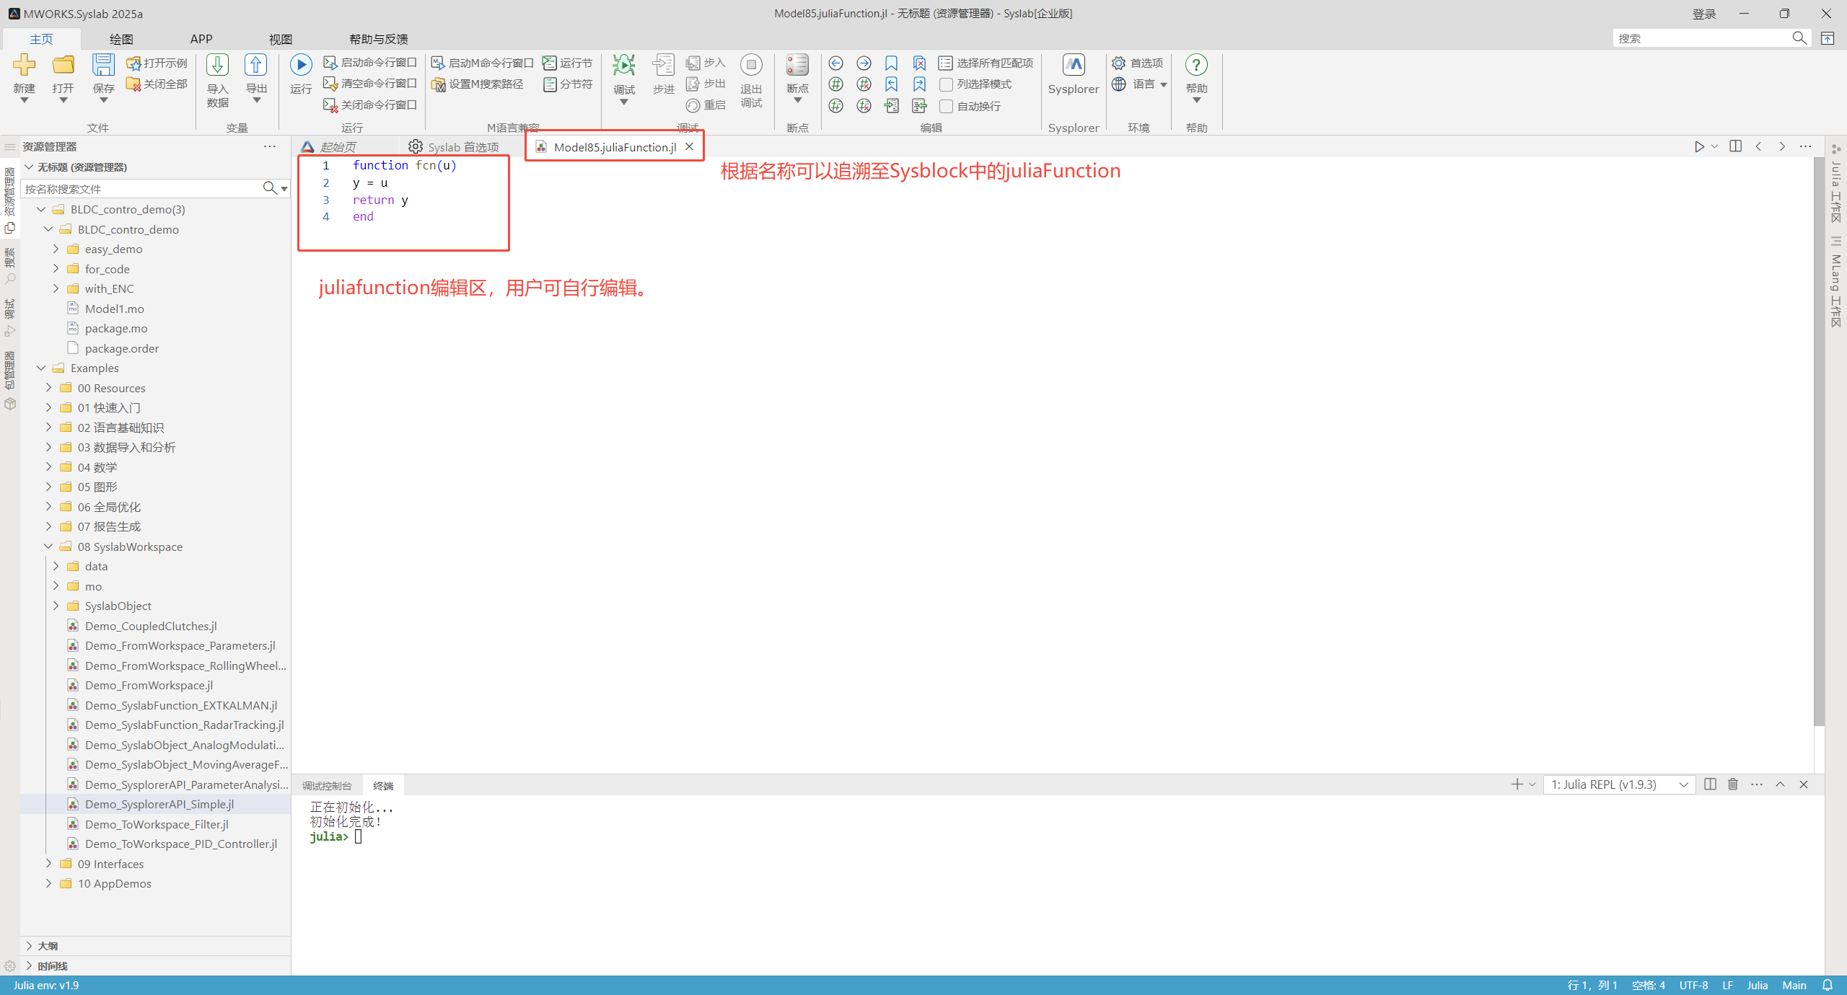The width and height of the screenshot is (1847, 995).
Task: Insert a 分节符 section break
Action: [568, 84]
